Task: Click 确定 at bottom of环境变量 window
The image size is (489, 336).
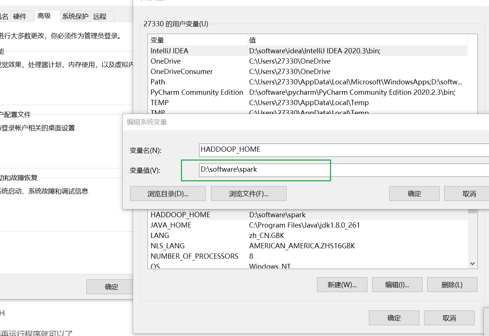Action: 394,317
